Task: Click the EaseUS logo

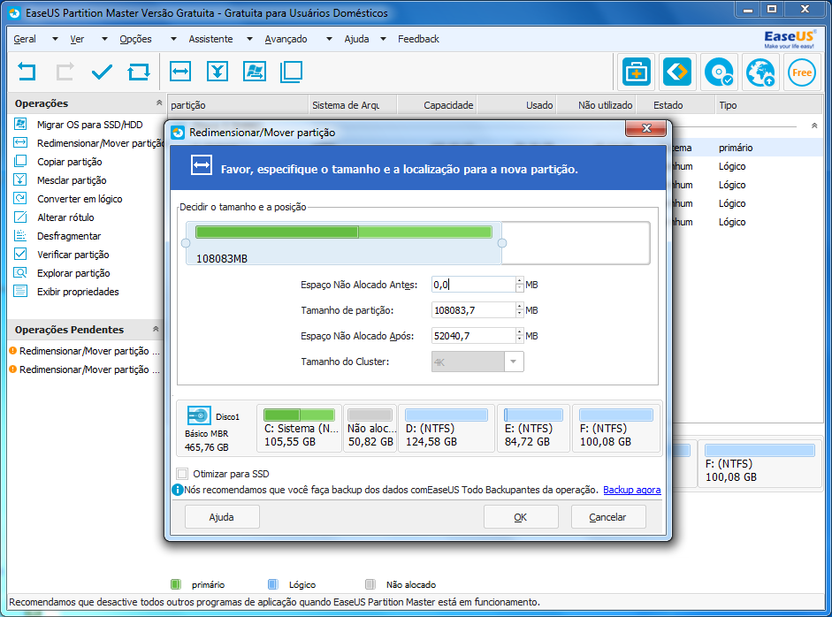Action: tap(789, 39)
